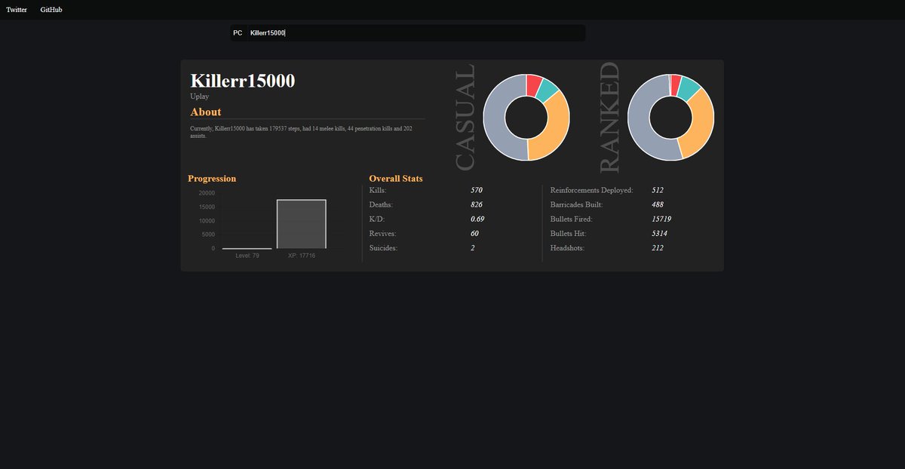Click the K/D stat label

tap(376, 219)
